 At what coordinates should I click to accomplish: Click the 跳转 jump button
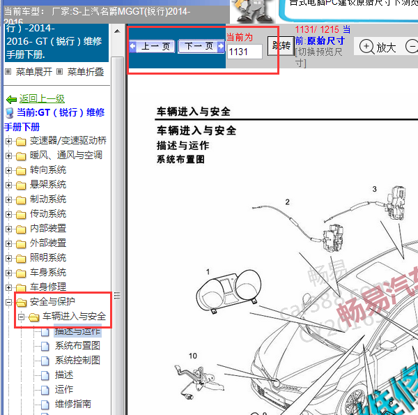[281, 46]
